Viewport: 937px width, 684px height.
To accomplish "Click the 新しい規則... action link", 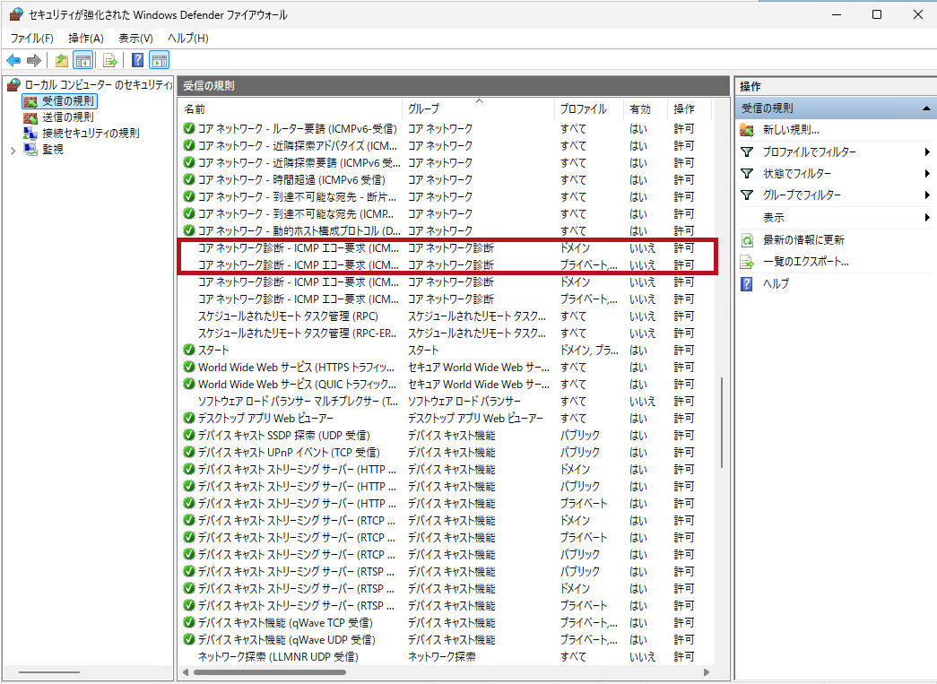I will (x=791, y=130).
